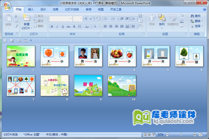Open the Change Case Aa dropdown
Image resolution: width=209 pixels, height=139 pixels.
tap(87, 26)
